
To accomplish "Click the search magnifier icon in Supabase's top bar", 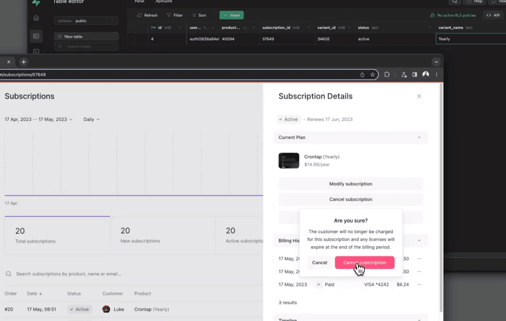I will pos(454,2).
